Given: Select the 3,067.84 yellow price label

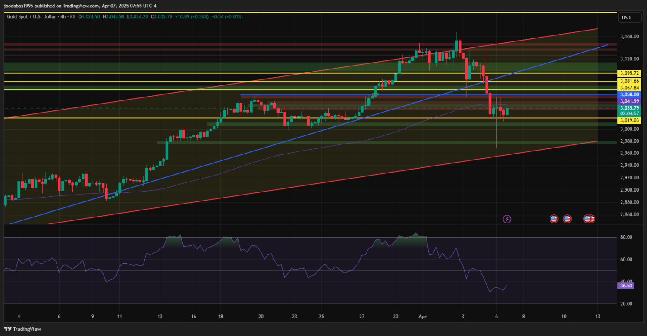Looking at the screenshot, I should (x=629, y=88).
